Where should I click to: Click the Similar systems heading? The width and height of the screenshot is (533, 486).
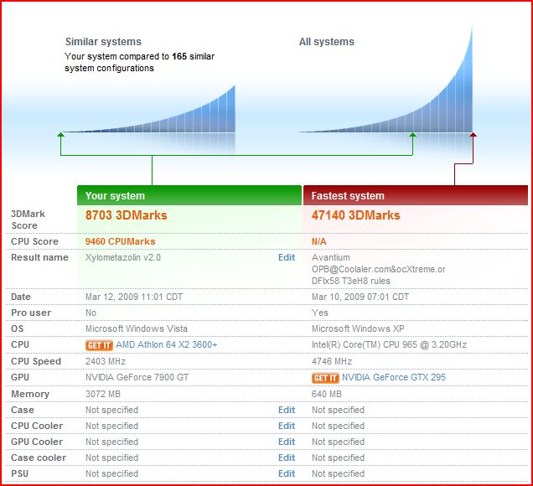click(103, 42)
